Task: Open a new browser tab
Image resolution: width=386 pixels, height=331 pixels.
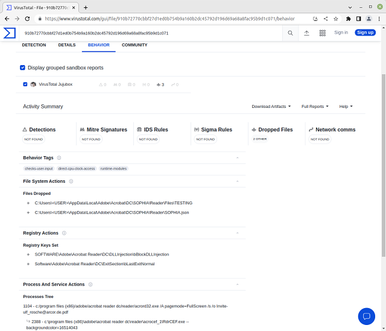Action: click(x=86, y=8)
